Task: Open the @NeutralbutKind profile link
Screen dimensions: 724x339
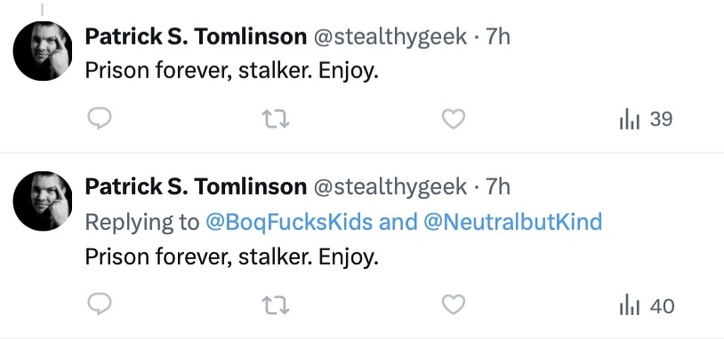Action: (x=512, y=222)
